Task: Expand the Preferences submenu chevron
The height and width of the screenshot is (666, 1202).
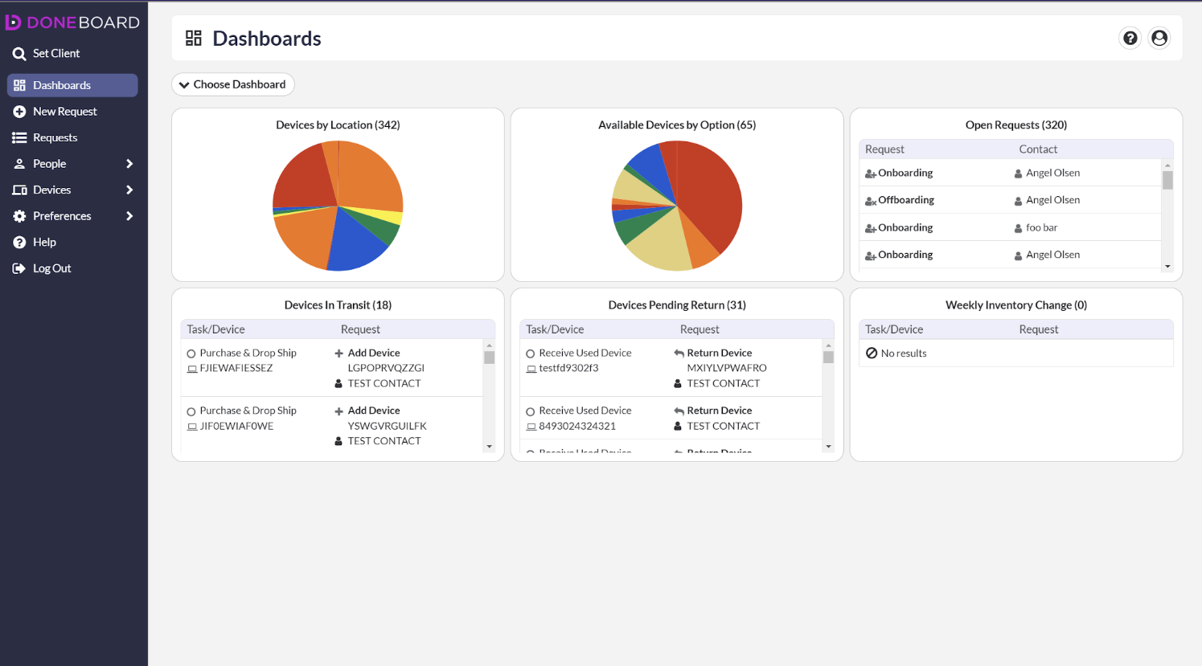Action: 129,216
